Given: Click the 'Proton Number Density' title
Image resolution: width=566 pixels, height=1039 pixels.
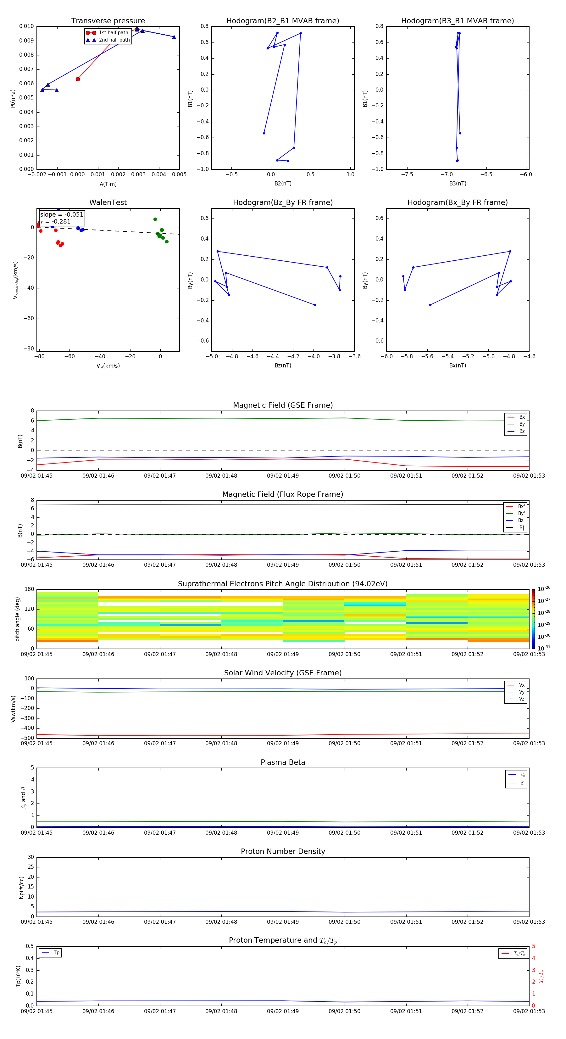Looking at the screenshot, I should point(283,851).
